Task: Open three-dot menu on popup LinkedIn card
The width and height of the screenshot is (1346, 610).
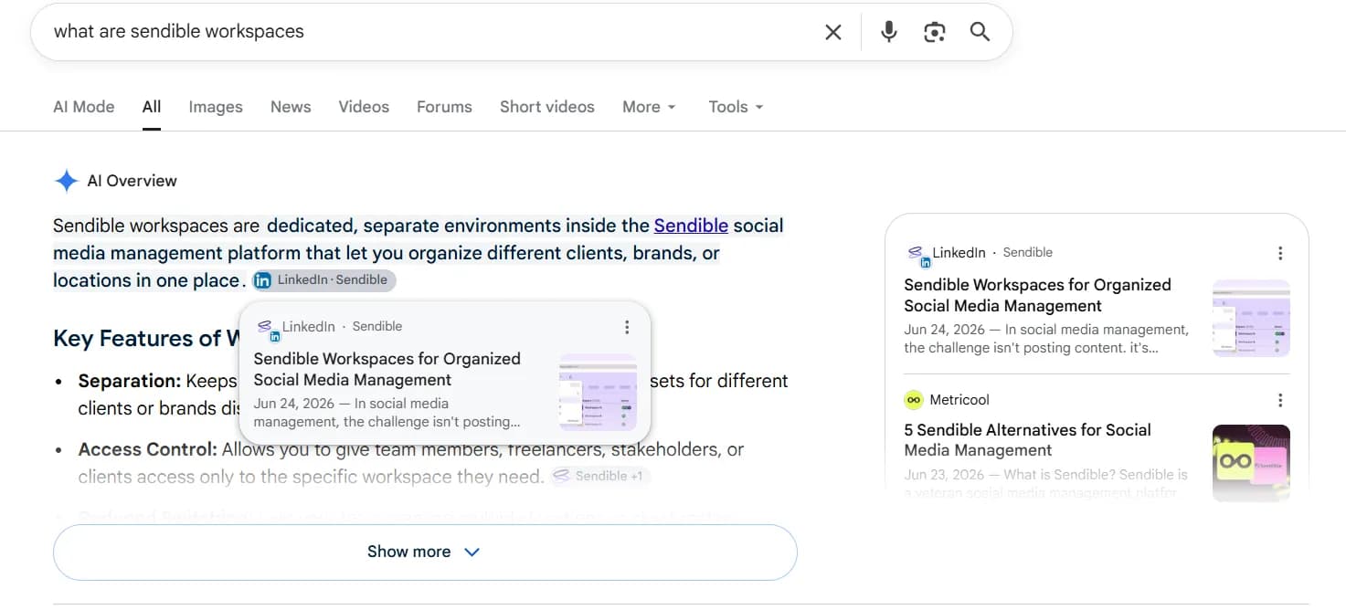Action: point(627,327)
